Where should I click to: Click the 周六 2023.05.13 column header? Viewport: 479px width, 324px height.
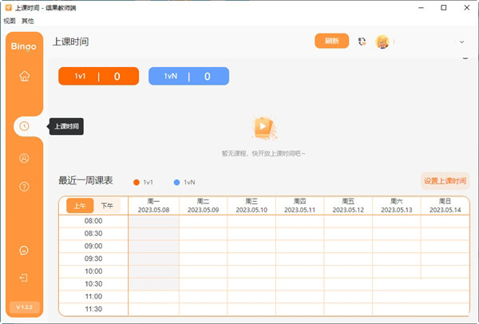[x=397, y=206]
